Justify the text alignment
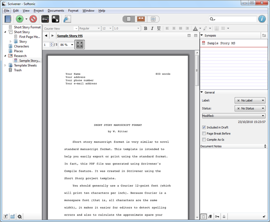270x222 pixels. [x=180, y=28]
